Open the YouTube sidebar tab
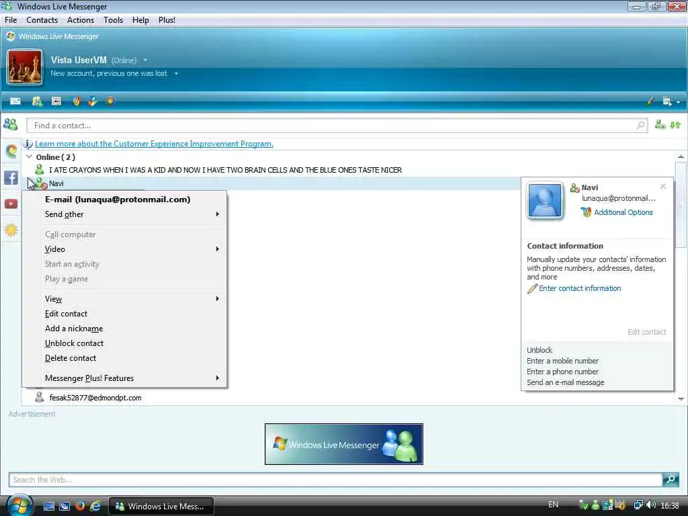 11,204
